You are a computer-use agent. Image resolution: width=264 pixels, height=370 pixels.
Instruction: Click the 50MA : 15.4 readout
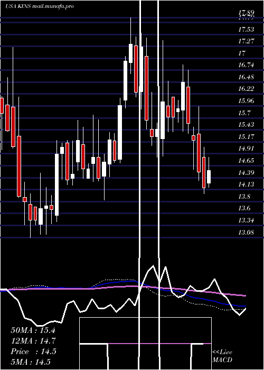(x=33, y=330)
